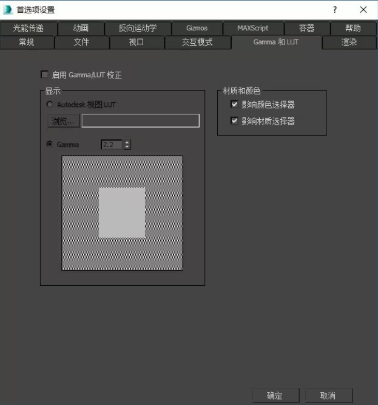Image resolution: width=378 pixels, height=405 pixels.
Task: Open the 动画 tab
Action: pyautogui.click(x=81, y=28)
